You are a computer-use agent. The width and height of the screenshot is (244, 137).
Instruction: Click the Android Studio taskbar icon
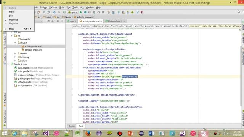pyautogui.click(x=77, y=134)
